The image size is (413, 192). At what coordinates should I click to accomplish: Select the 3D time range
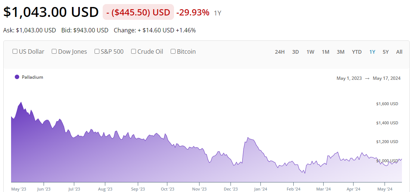[296, 52]
